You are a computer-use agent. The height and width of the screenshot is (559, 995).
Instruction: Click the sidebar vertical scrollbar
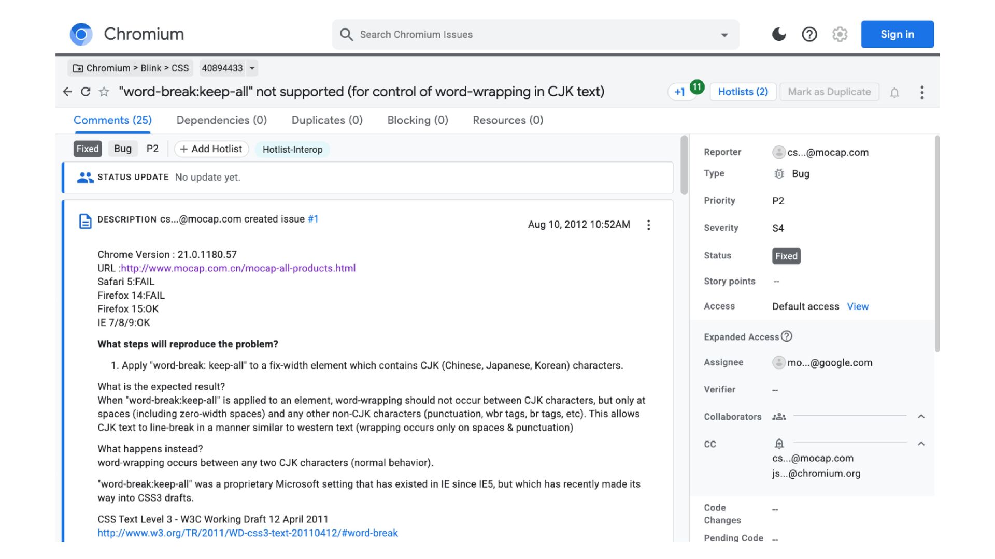(x=937, y=243)
